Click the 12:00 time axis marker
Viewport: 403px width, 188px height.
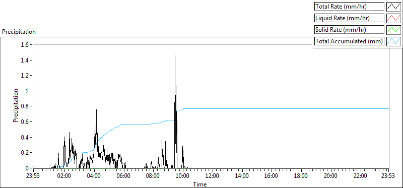tap(212, 176)
